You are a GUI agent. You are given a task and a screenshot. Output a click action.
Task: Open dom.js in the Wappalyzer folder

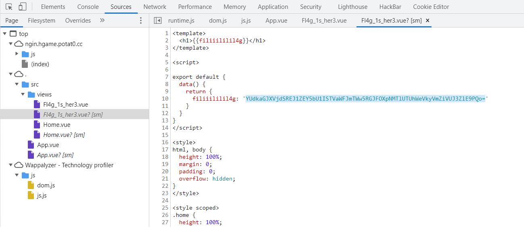point(46,185)
